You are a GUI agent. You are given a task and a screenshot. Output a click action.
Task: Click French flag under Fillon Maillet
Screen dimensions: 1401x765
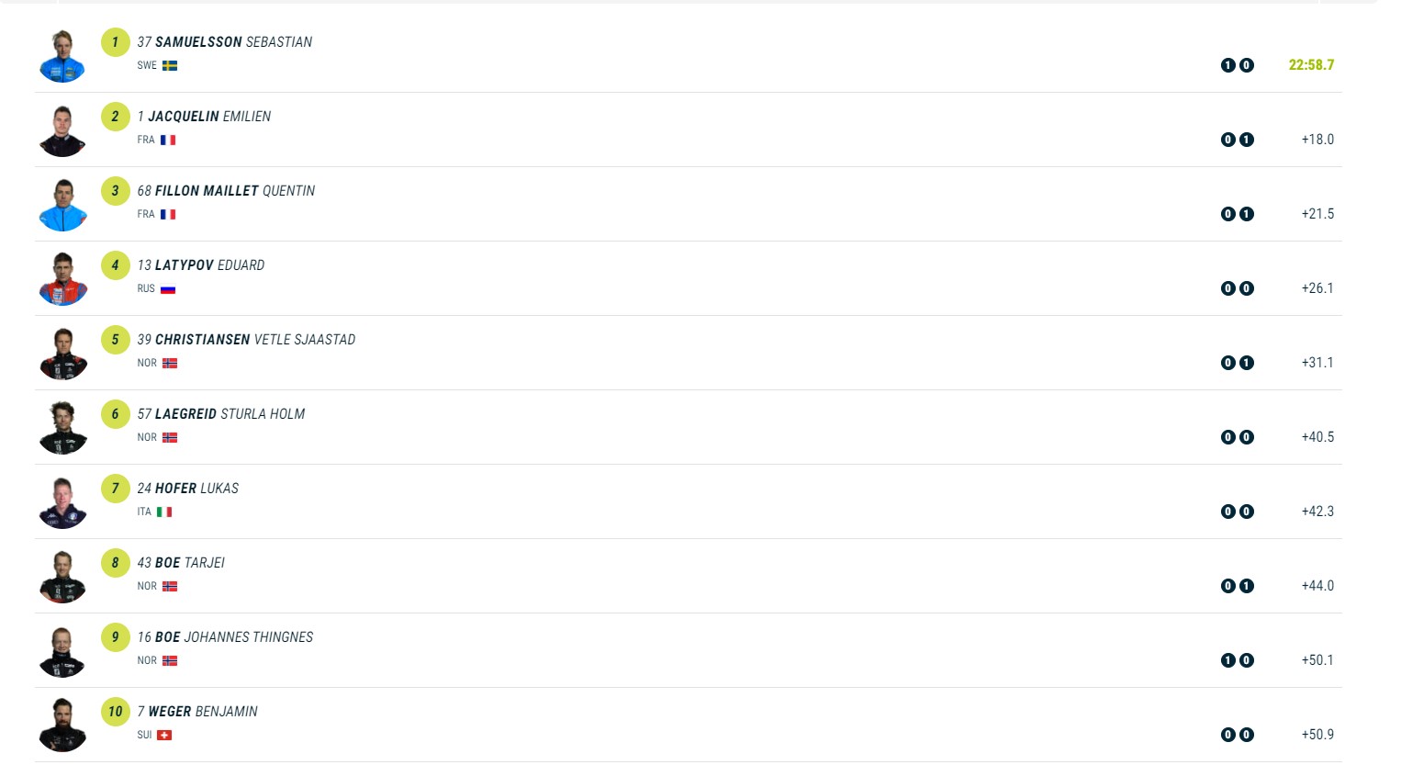[x=168, y=215]
